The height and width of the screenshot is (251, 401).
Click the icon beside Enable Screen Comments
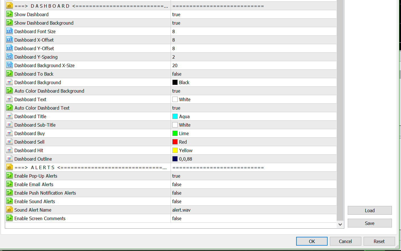tap(9, 218)
